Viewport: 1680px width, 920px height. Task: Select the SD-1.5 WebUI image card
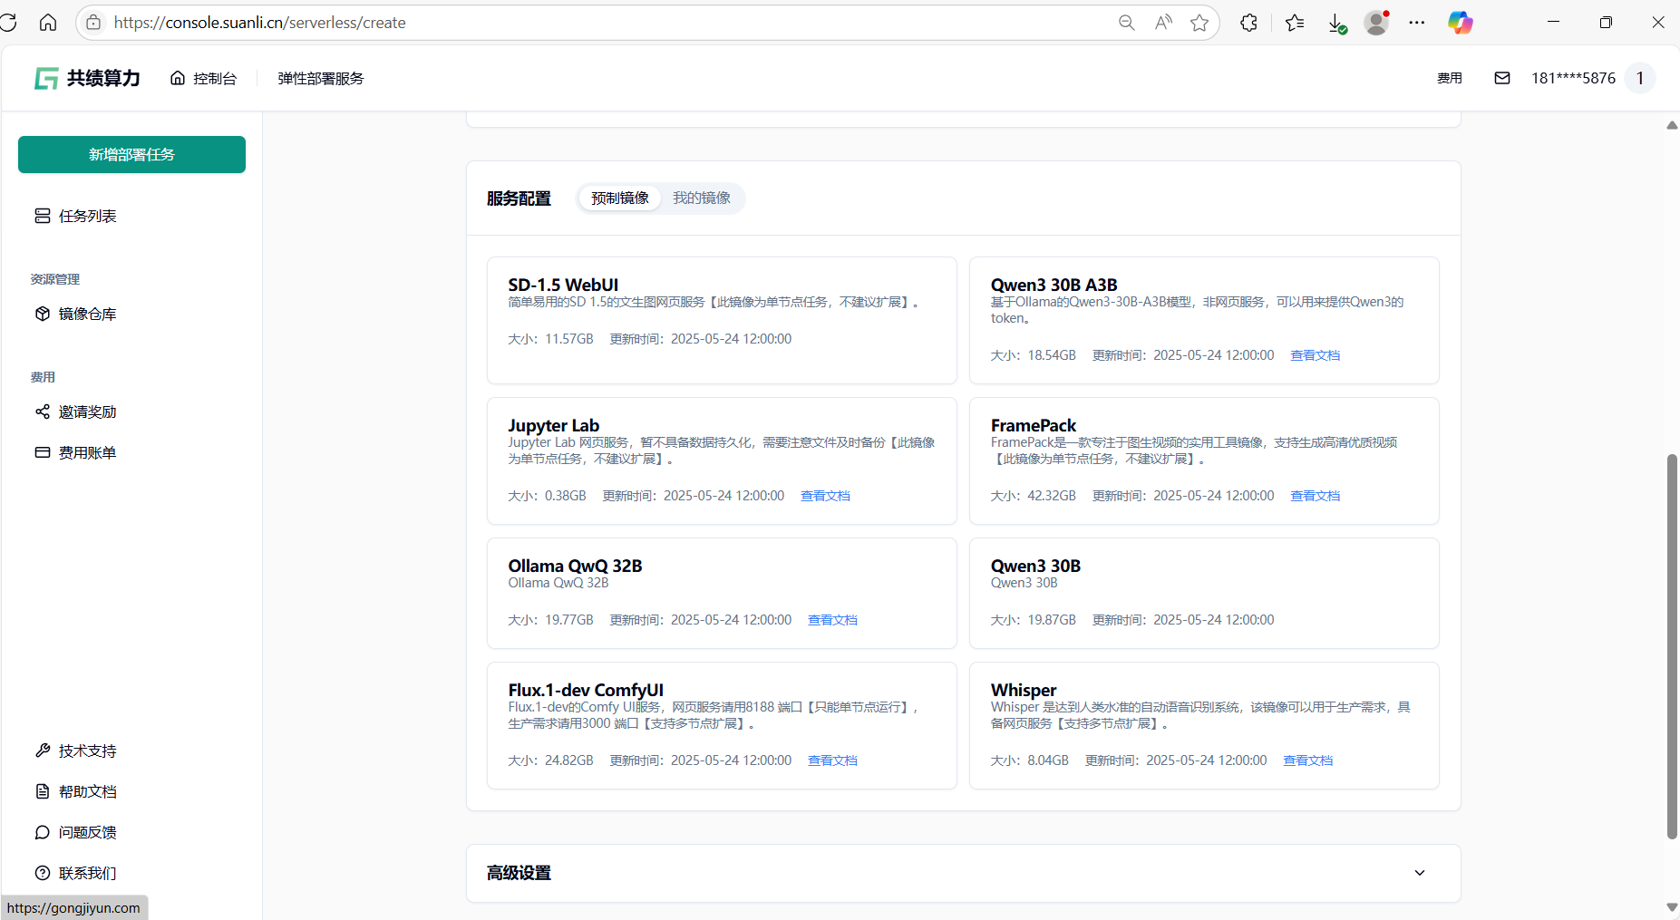pyautogui.click(x=722, y=320)
